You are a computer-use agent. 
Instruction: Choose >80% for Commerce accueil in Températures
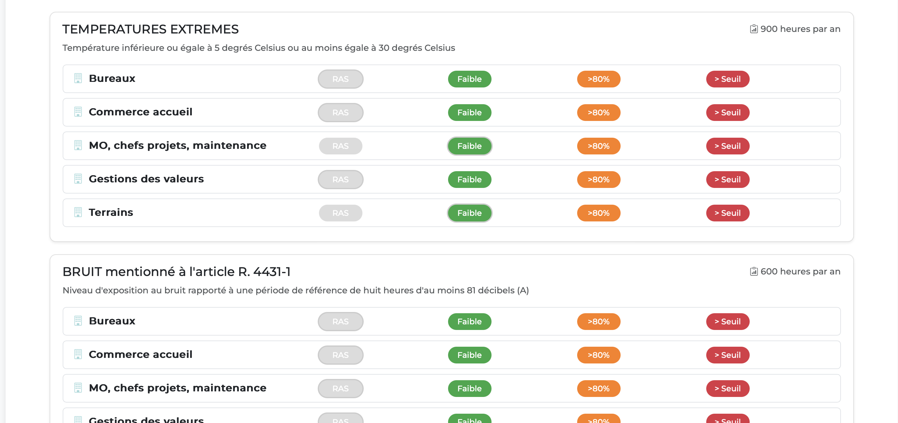click(599, 113)
